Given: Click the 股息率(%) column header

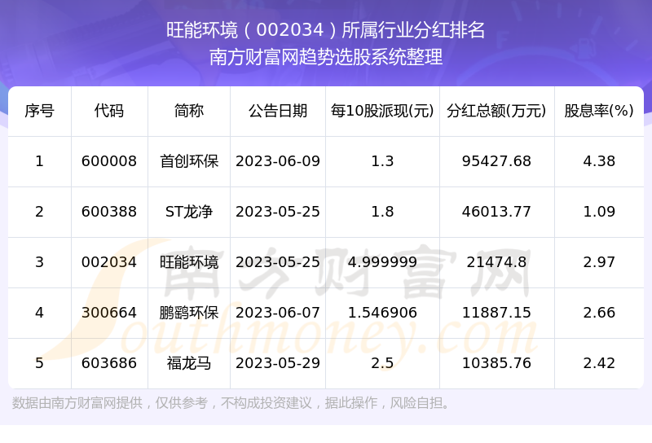Looking at the screenshot, I should [599, 111].
